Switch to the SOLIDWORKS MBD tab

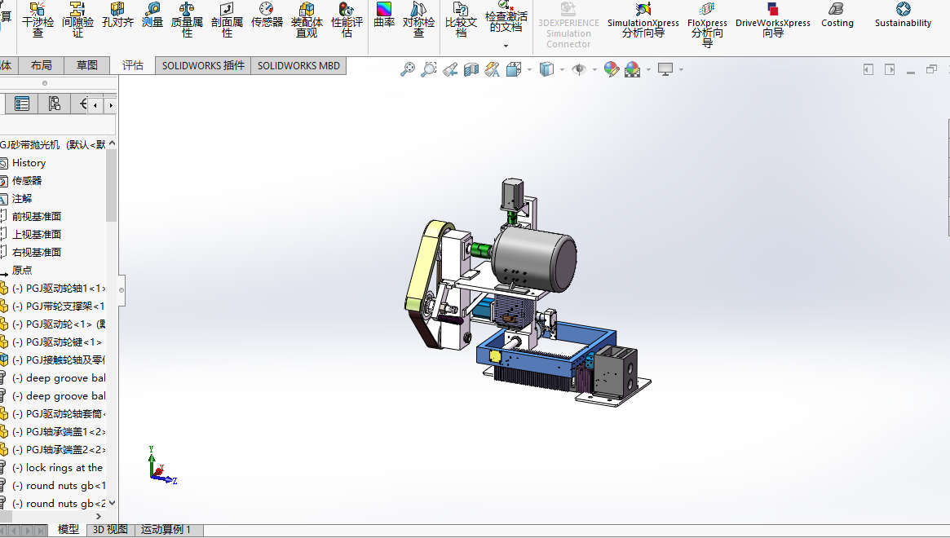click(x=298, y=65)
